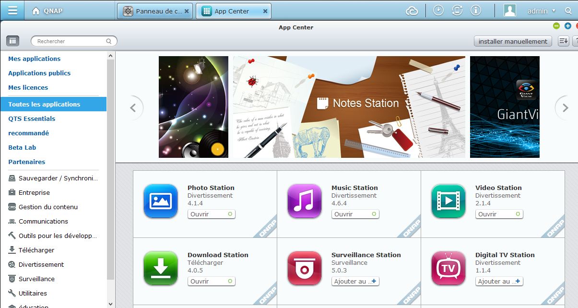Viewport: 578px width, 308px height.
Task: Open Surveillance Station app icon
Action: coord(305,268)
